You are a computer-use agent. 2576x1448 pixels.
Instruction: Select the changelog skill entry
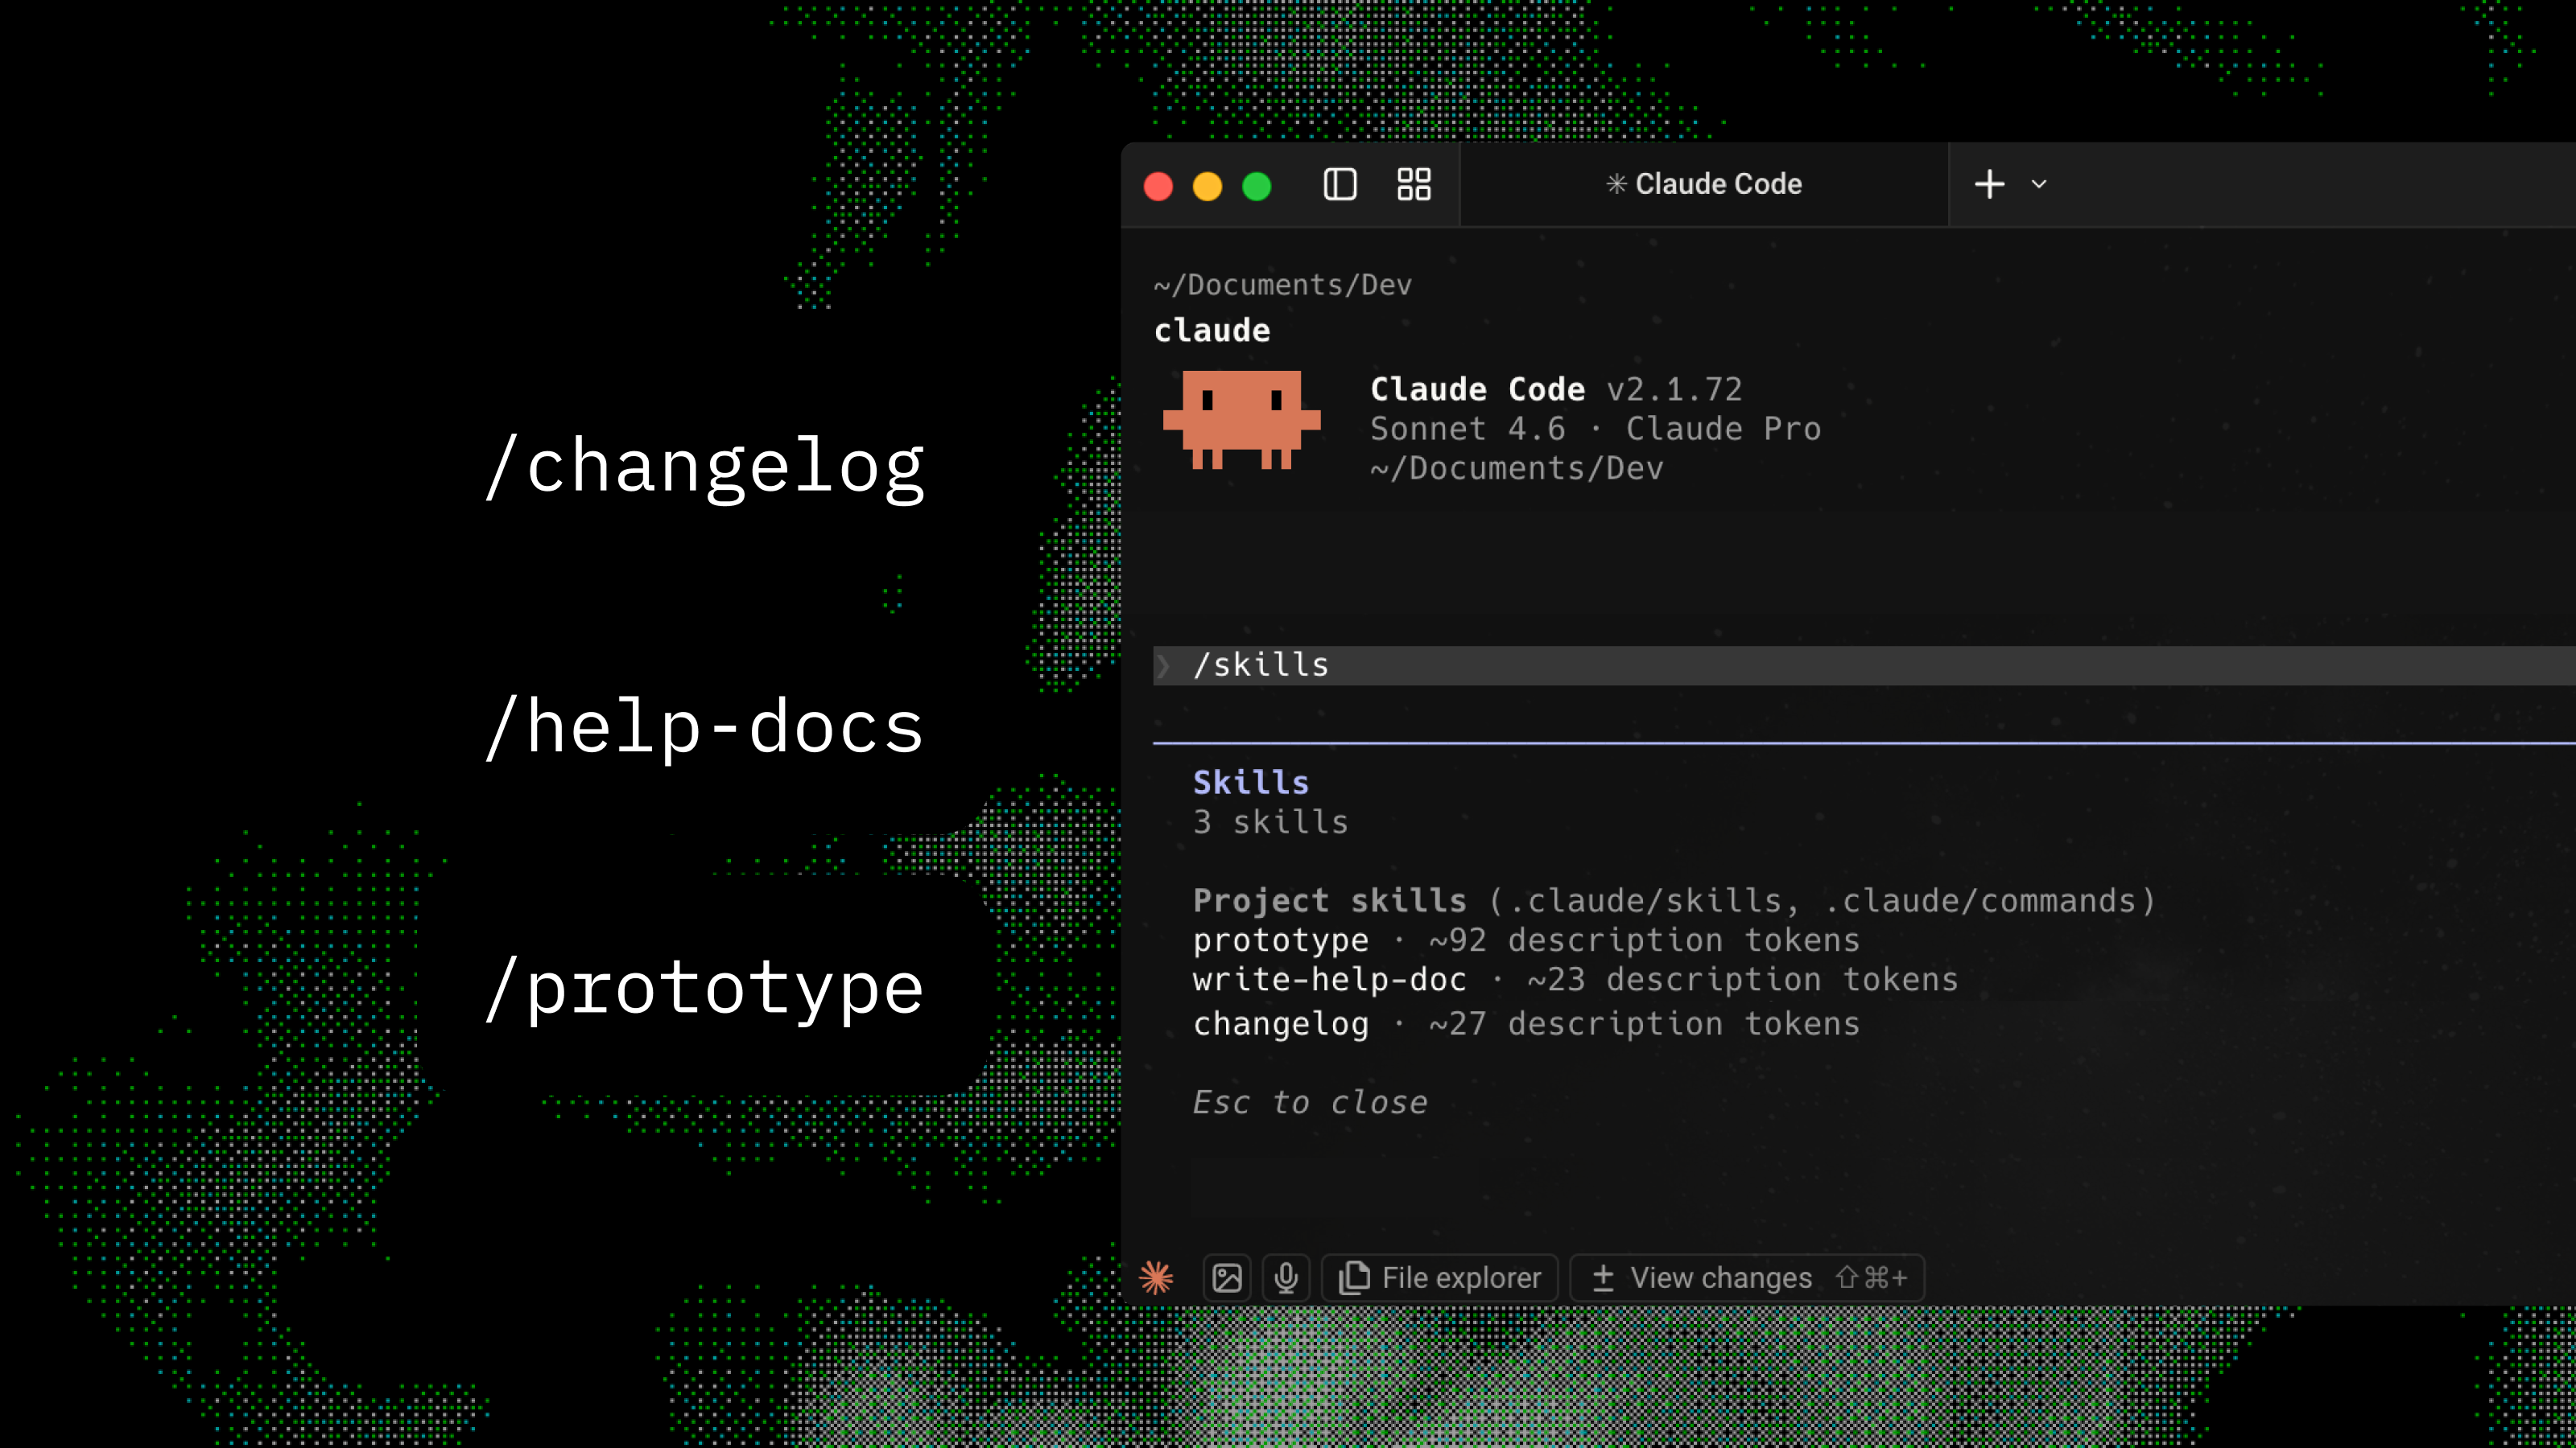pyautogui.click(x=1281, y=1022)
